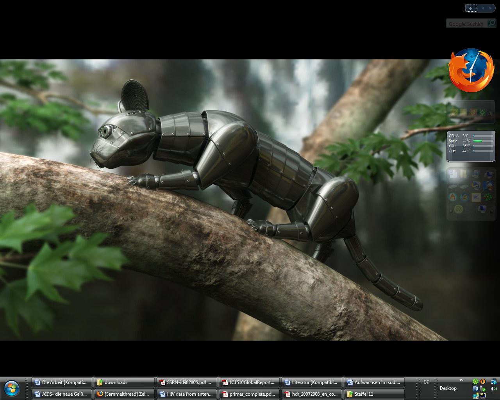Launch the green ICQ flower in the launcher gadget
The image size is (500, 400).
(x=487, y=197)
